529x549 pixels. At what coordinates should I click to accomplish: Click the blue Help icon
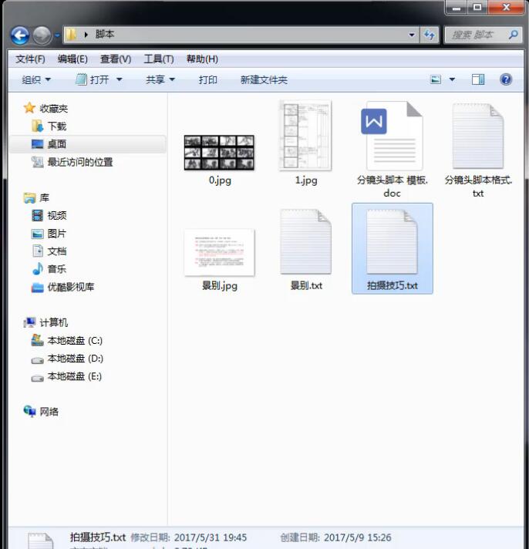pyautogui.click(x=506, y=79)
